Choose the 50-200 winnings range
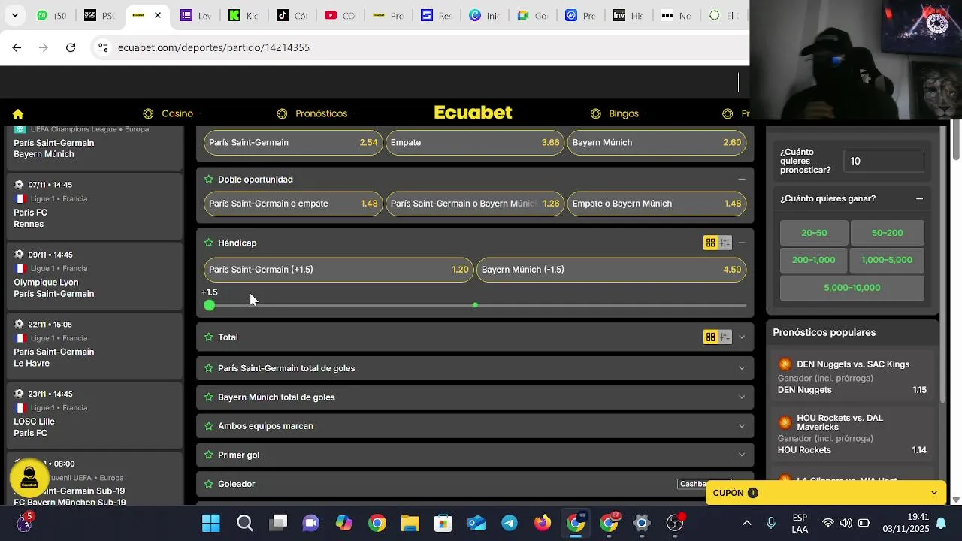Viewport: 962px width, 541px height. pos(887,233)
